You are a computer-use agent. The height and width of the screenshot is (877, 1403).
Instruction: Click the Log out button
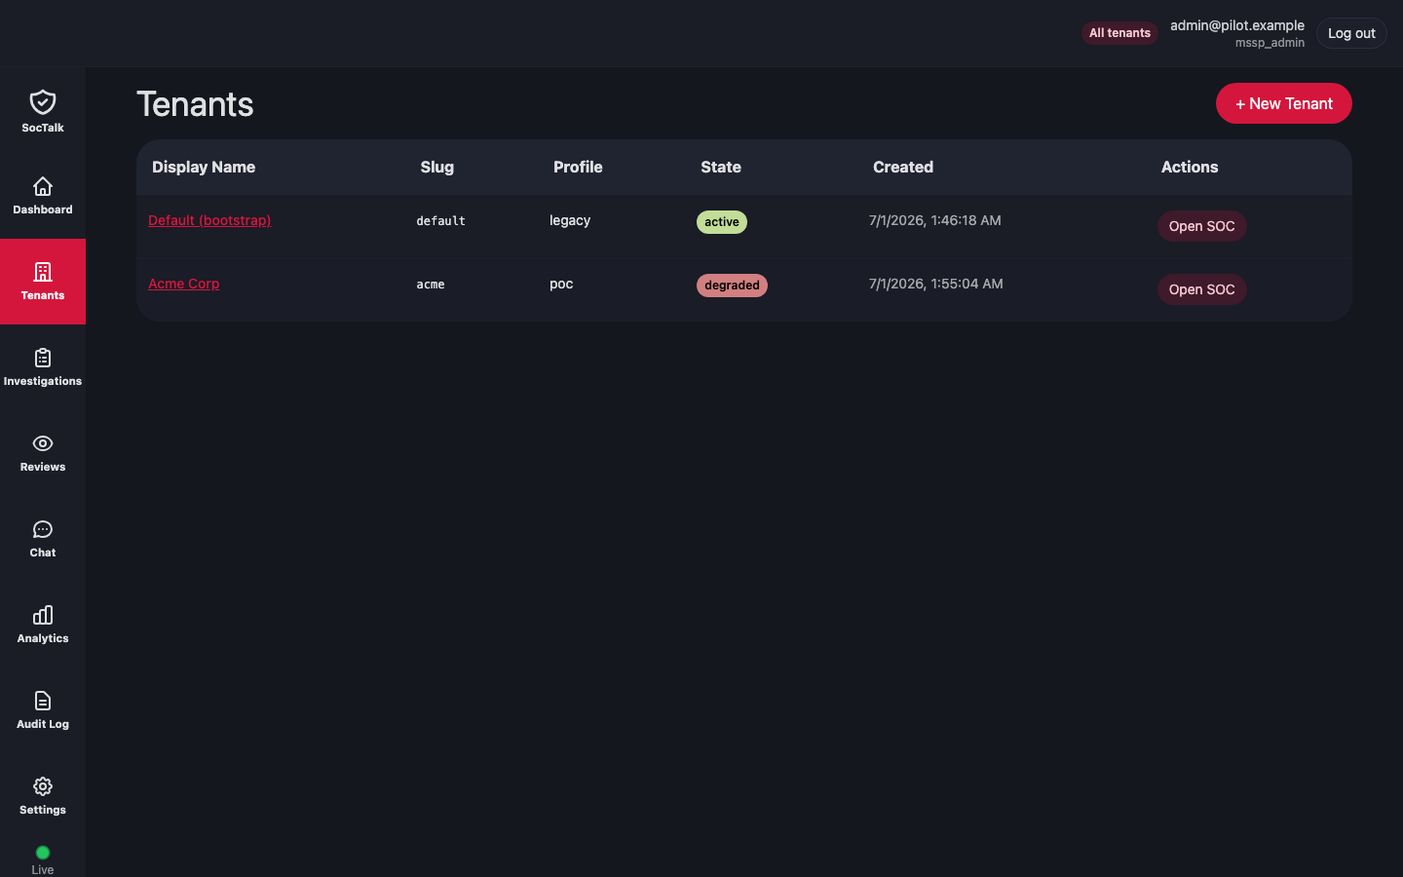[x=1351, y=33]
